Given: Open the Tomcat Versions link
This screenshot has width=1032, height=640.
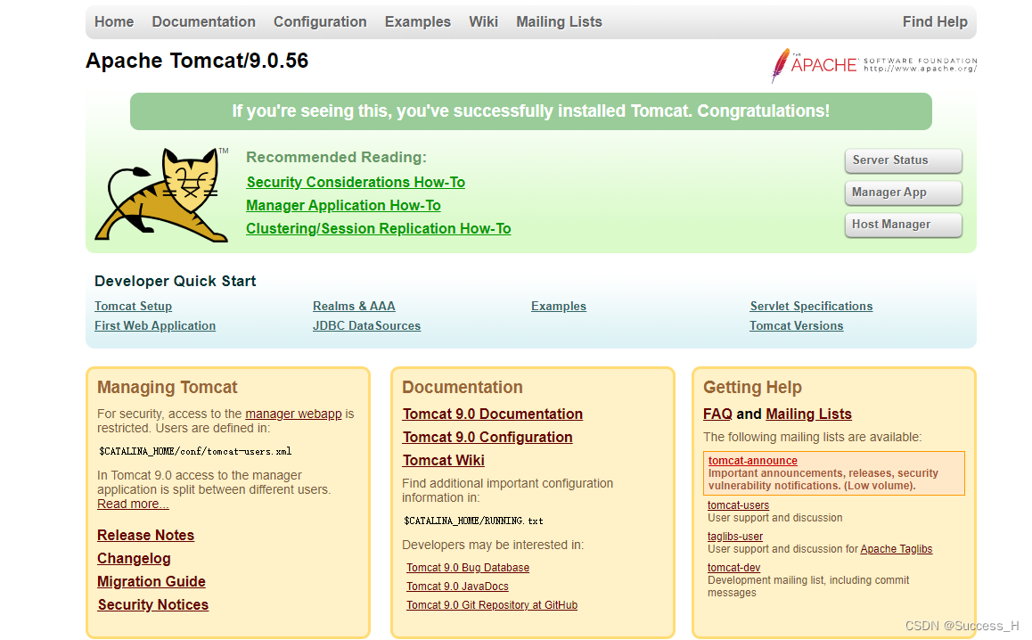Looking at the screenshot, I should pos(797,326).
